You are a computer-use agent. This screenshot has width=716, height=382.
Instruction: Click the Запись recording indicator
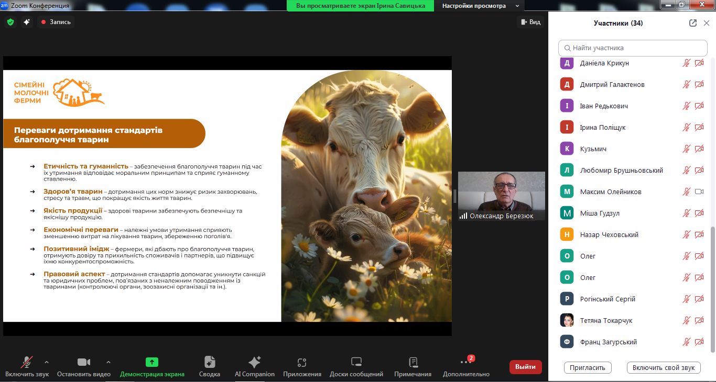56,22
